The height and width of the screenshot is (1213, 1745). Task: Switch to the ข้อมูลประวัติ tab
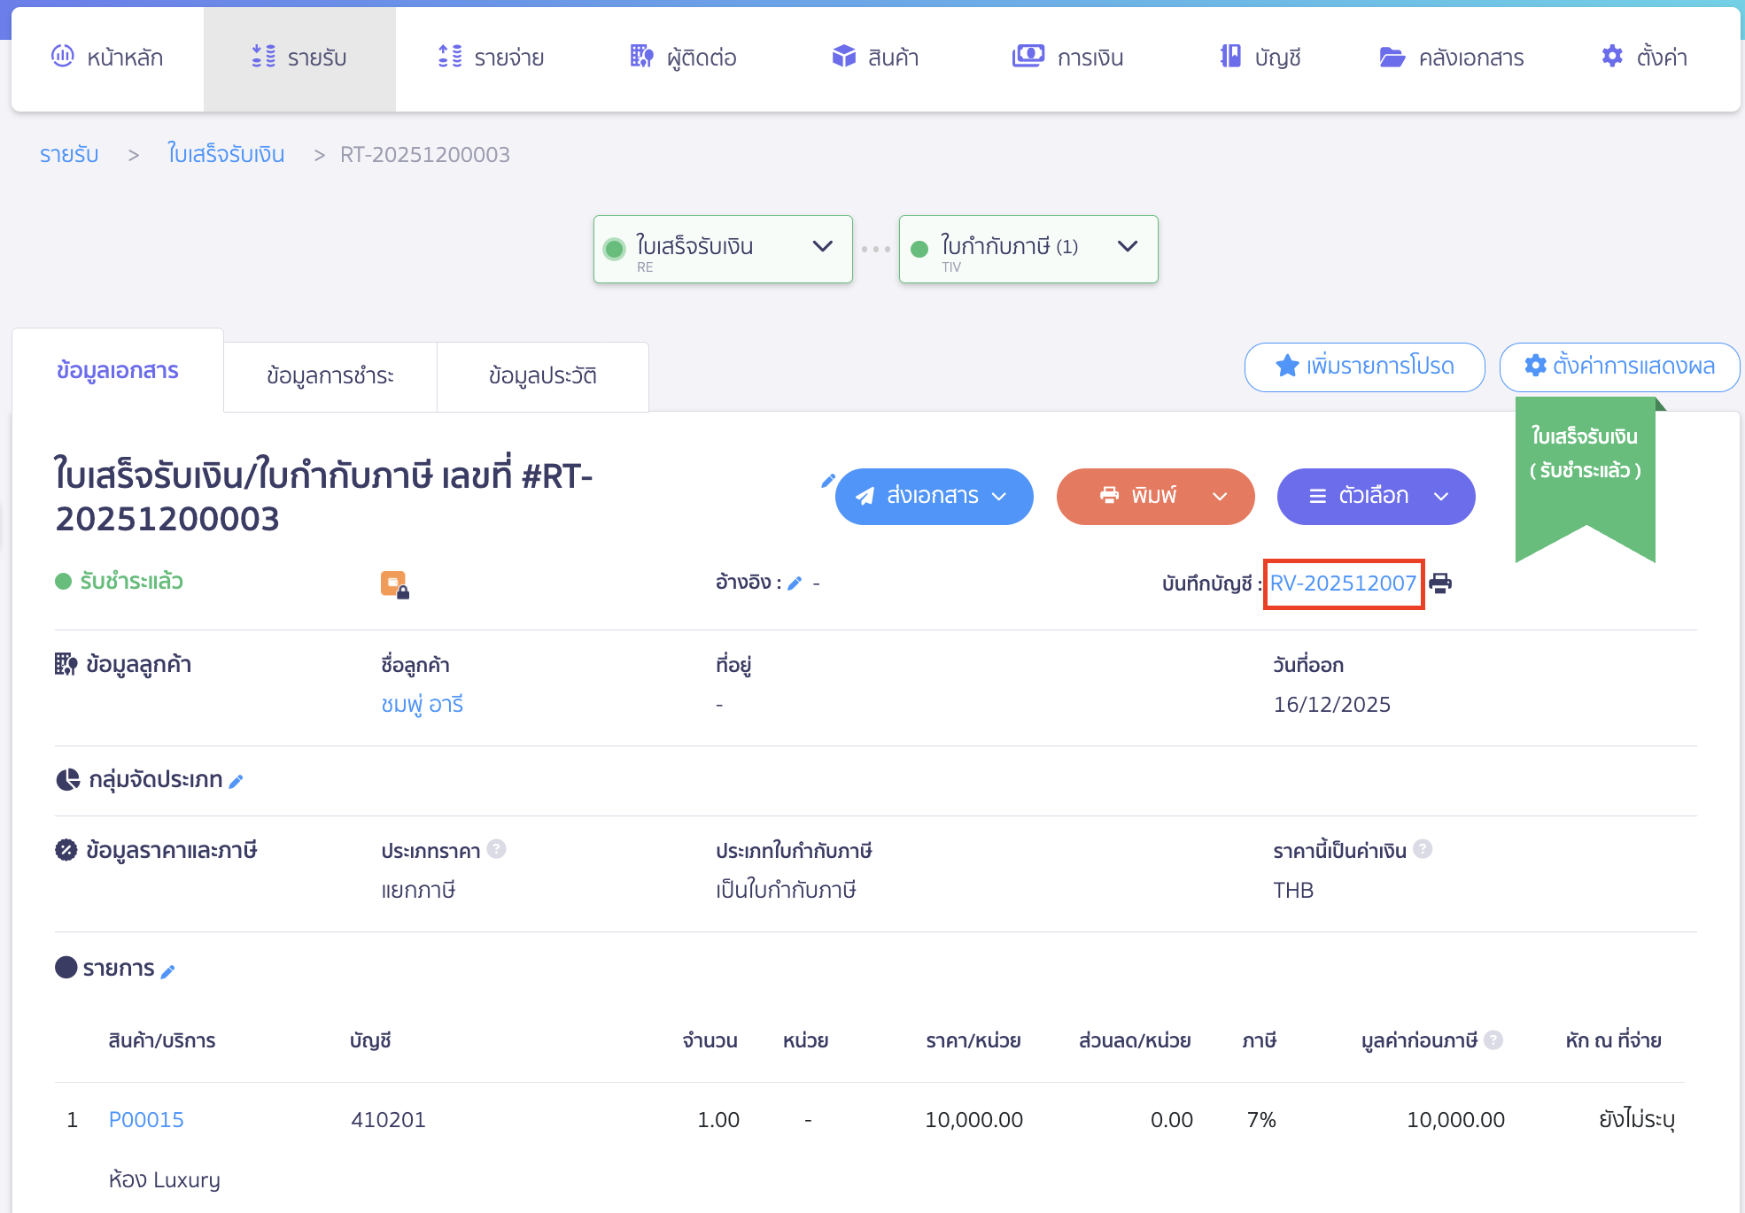click(x=542, y=375)
